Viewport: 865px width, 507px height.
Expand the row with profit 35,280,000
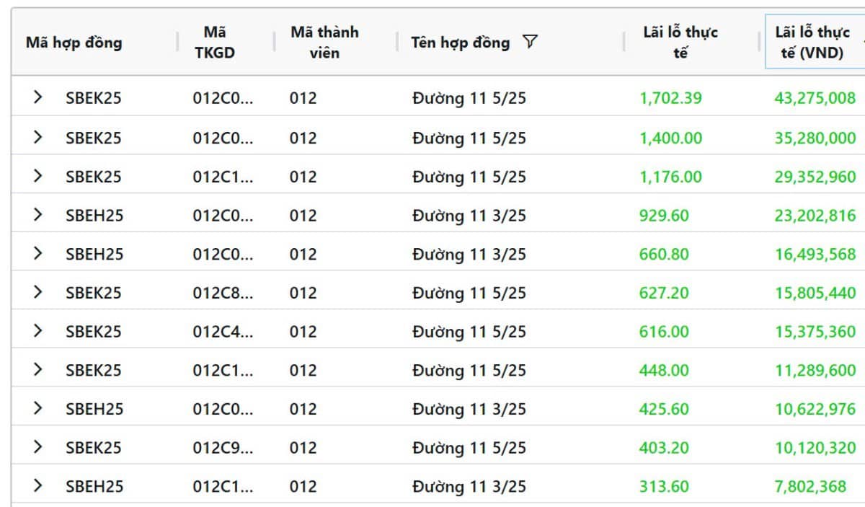click(x=38, y=136)
